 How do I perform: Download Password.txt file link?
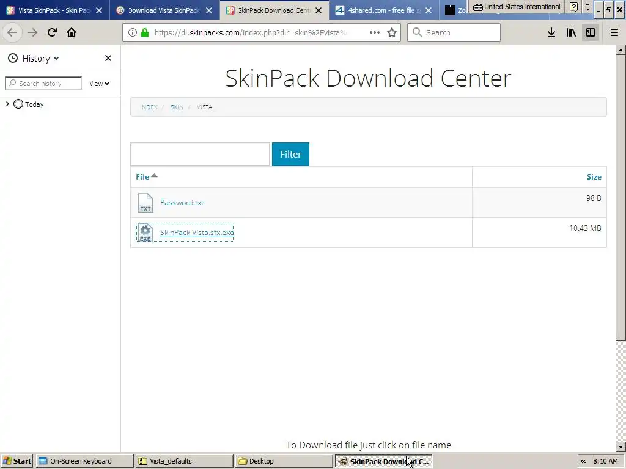pos(182,203)
